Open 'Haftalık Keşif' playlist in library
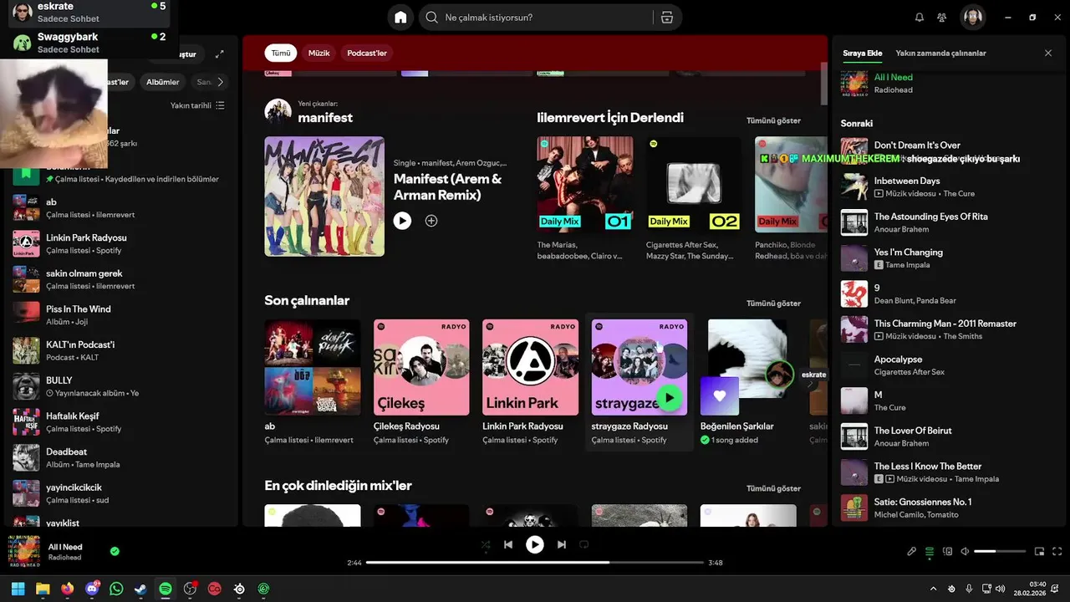1070x602 pixels. 123,422
